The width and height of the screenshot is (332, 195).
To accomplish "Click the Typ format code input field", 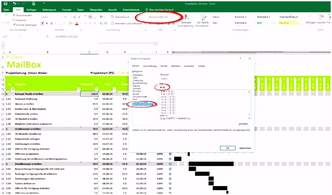I will [205, 87].
